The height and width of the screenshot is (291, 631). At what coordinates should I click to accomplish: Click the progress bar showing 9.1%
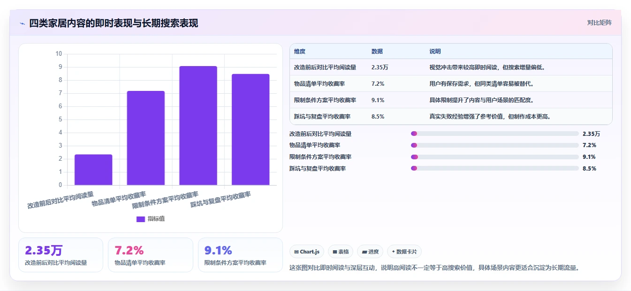[494, 157]
